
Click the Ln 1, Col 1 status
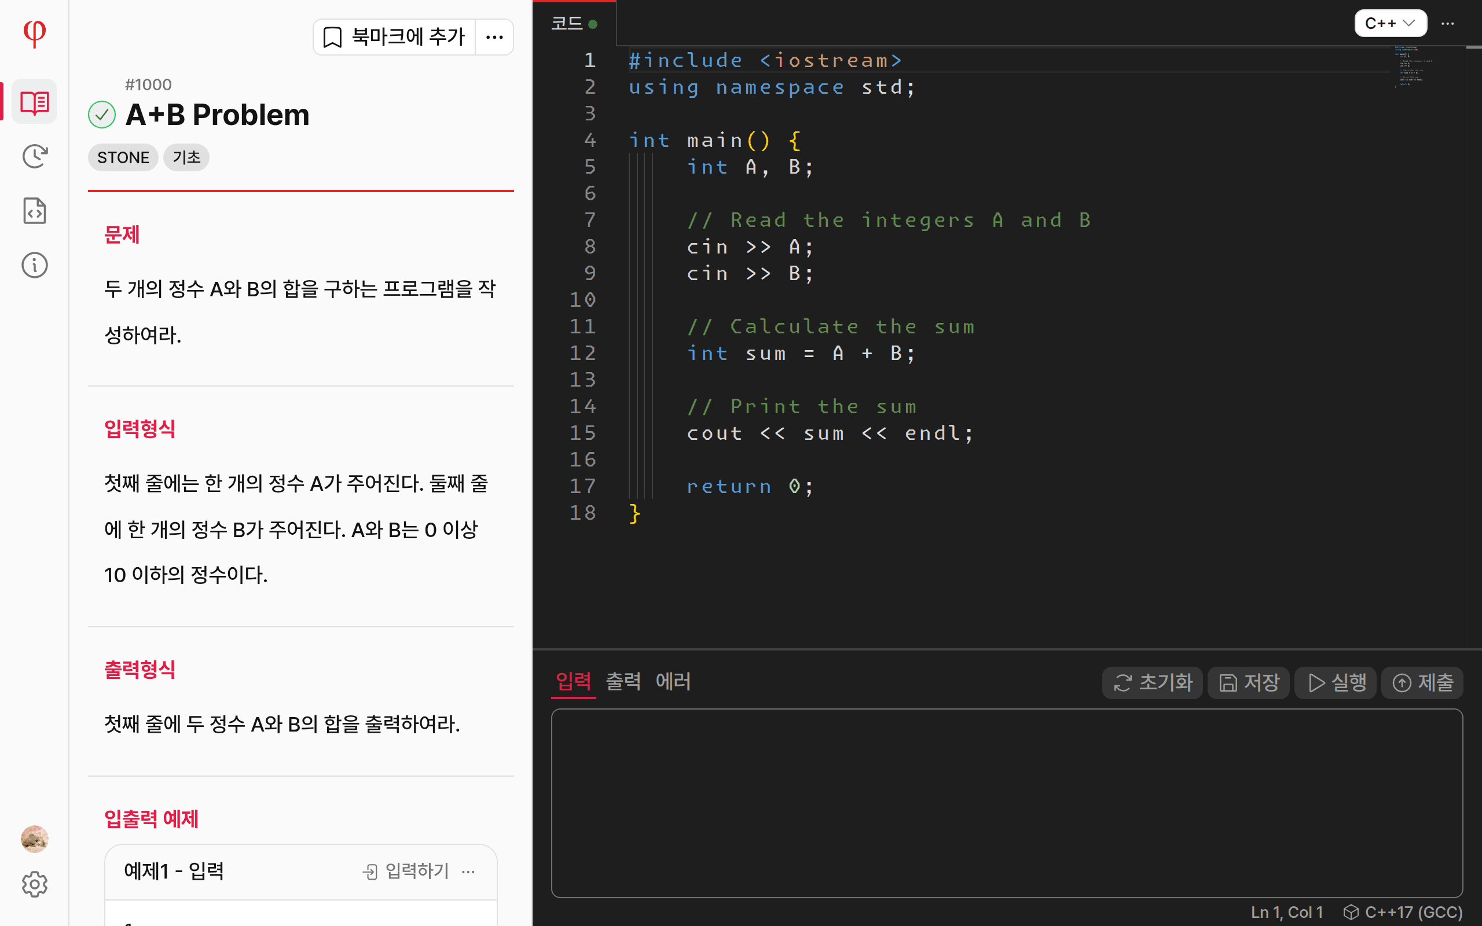(1287, 912)
